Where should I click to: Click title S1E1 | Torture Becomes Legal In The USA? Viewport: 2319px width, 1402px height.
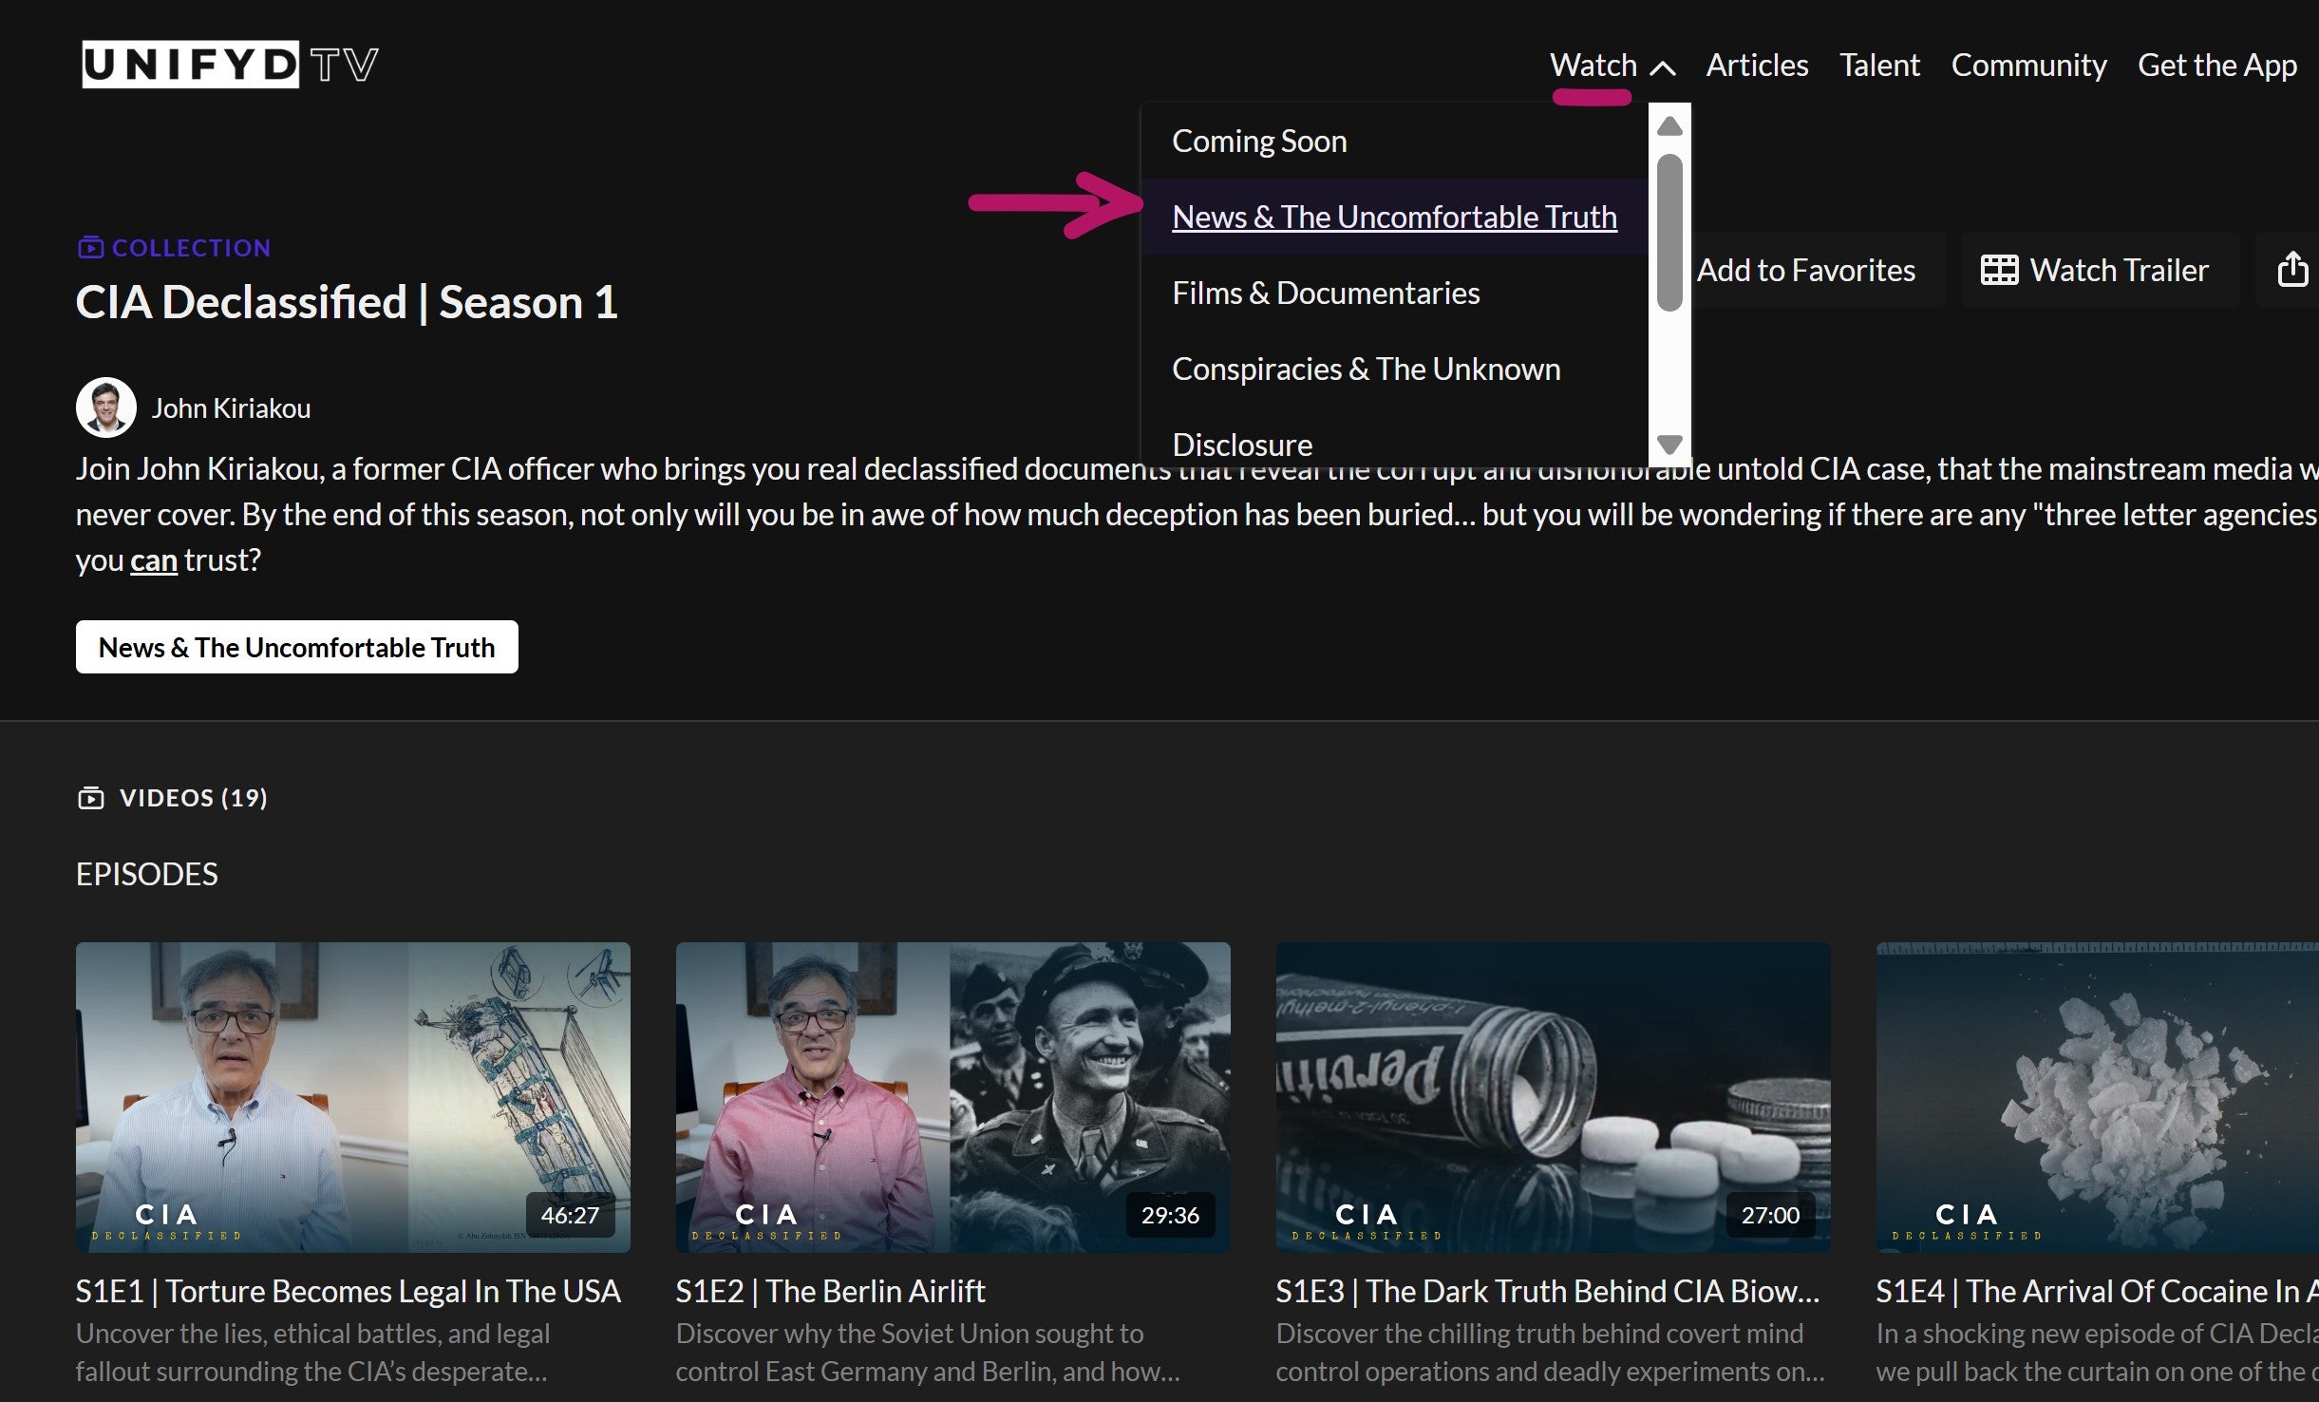coord(349,1291)
